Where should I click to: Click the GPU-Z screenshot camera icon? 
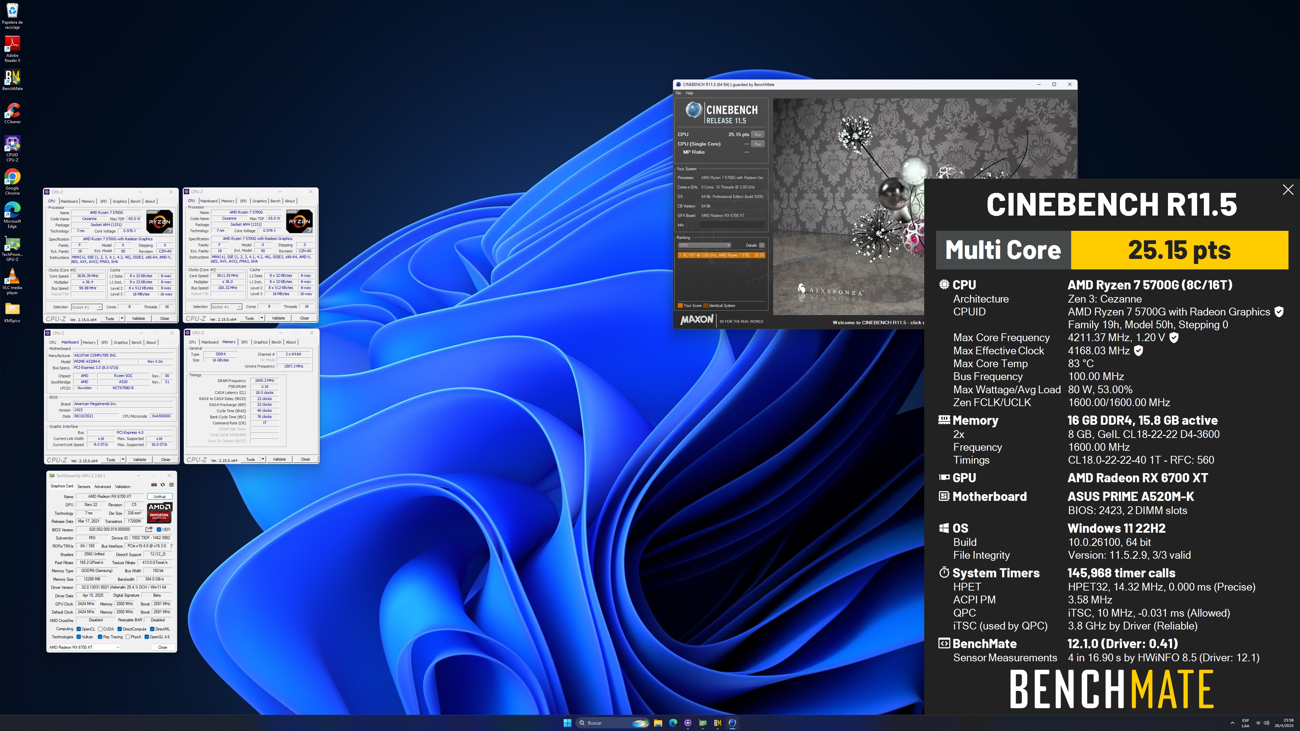click(x=154, y=485)
